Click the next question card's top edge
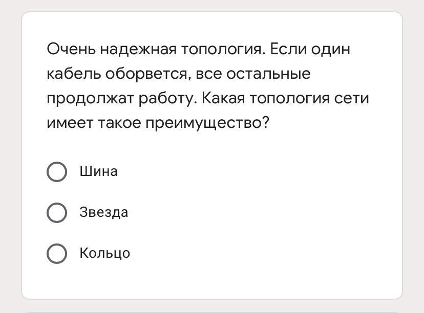The height and width of the screenshot is (313, 424). pos(212,312)
